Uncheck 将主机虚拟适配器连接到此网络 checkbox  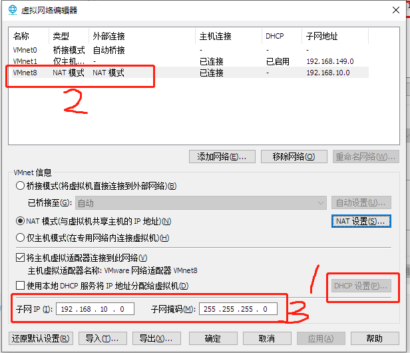click(20, 258)
